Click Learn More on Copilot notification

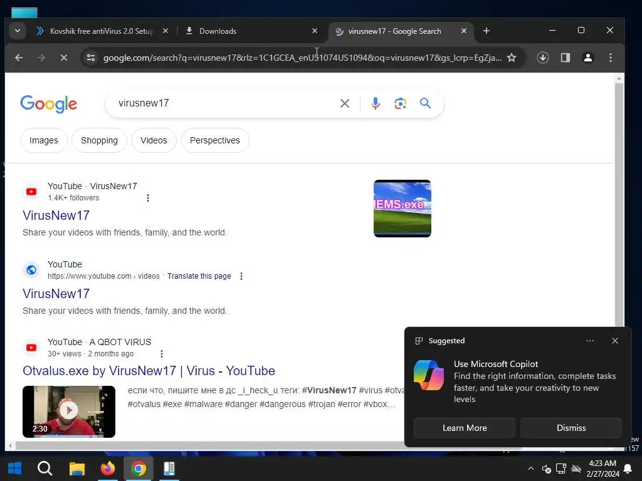(465, 428)
